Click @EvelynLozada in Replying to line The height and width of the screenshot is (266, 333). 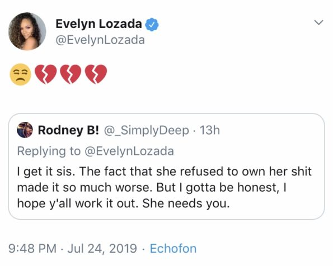[129, 151]
